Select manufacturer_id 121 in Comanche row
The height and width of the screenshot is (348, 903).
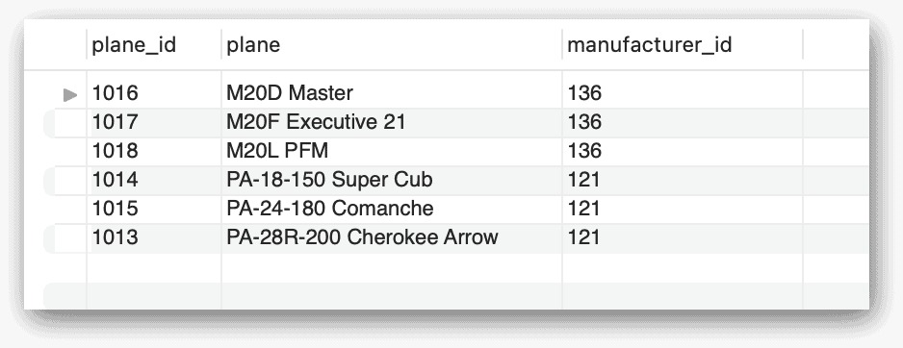683,210
